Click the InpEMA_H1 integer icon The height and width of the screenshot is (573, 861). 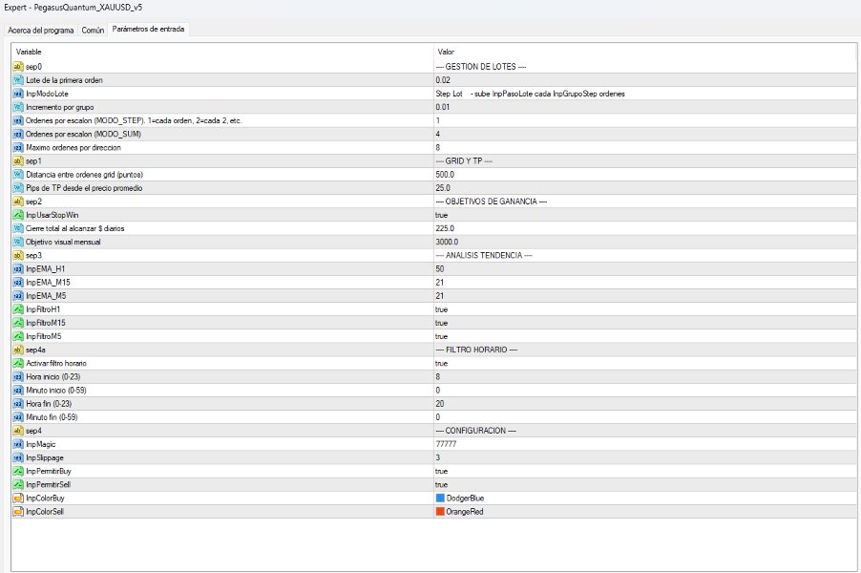(x=18, y=268)
